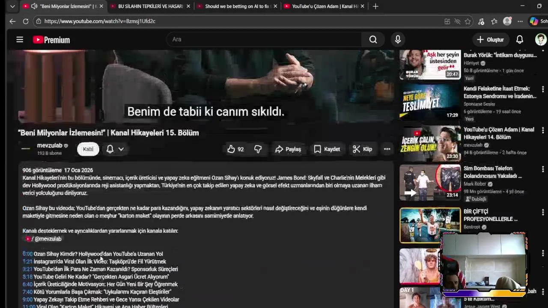Jump to 6:40 "İçerik Üreticiliğinde Motivasyon" timestamp

point(27,284)
